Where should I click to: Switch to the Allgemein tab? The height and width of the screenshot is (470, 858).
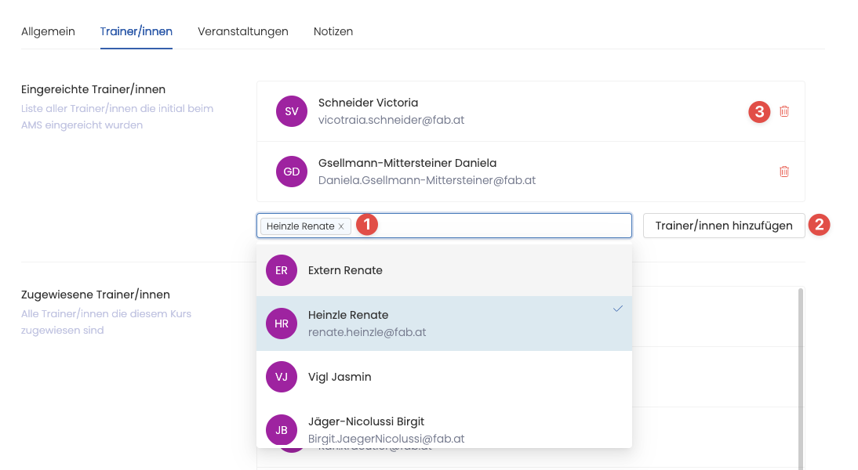(48, 31)
